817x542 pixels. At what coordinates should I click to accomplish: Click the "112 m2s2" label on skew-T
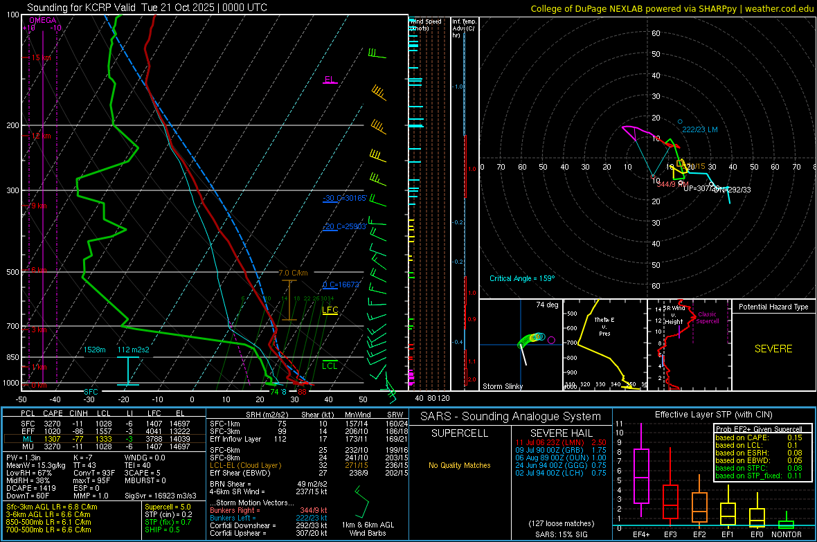point(133,350)
